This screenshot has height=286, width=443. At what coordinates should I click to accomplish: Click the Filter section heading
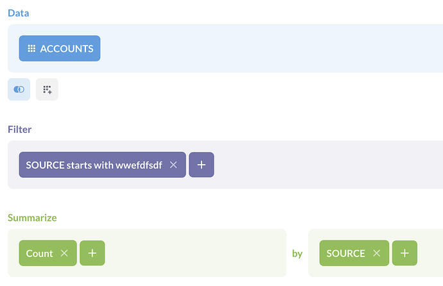pos(19,130)
